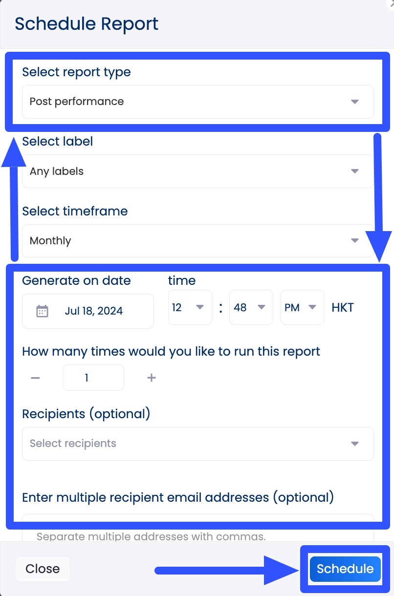Click the plus icon to increase run count
The height and width of the screenshot is (596, 394).
coord(152,377)
